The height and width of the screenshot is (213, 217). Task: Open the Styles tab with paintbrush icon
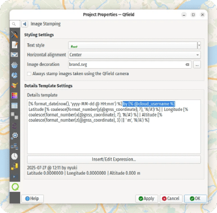click(15, 85)
